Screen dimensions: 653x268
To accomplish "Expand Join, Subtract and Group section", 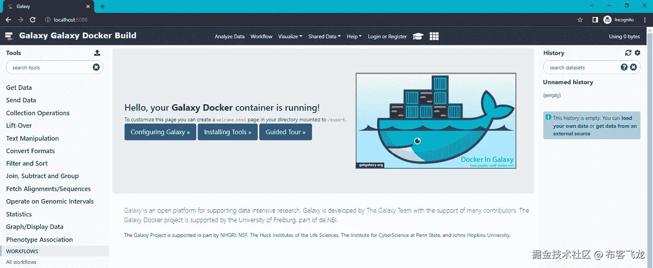I will [42, 176].
